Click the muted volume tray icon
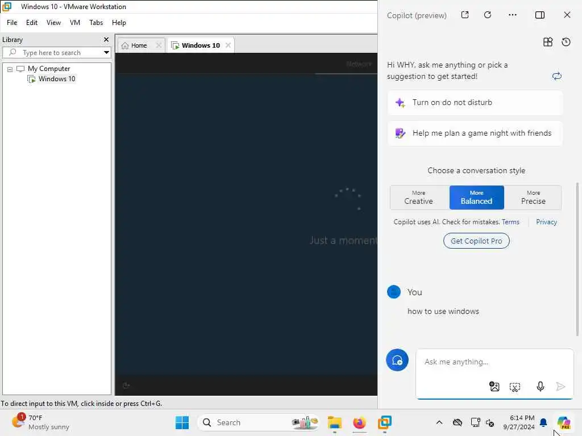Screen dimensions: 582x436 (490, 422)
